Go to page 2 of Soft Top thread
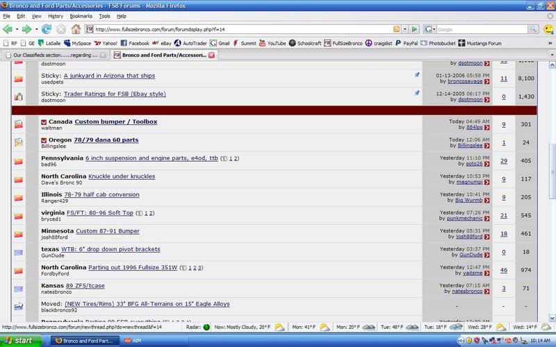The height and width of the screenshot is (347, 556). tap(152, 213)
